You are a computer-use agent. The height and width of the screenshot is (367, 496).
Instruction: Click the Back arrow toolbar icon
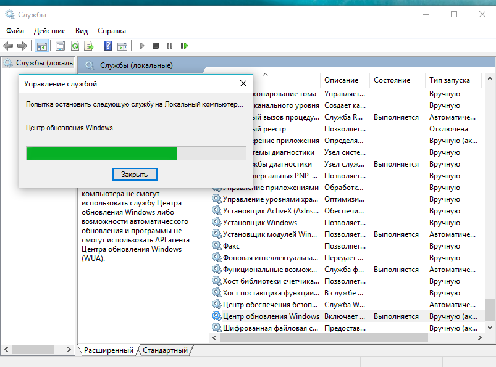(8, 46)
